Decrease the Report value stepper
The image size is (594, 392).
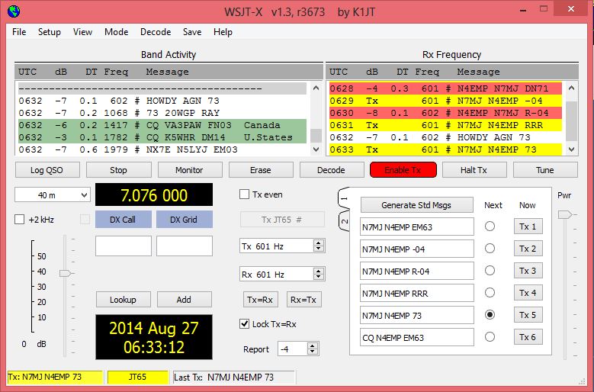pyautogui.click(x=312, y=352)
